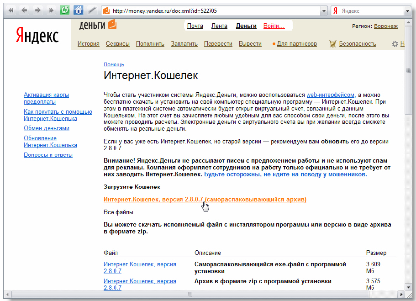Reload the page with green refresh icon
Screen dimensions: 416x301
[x=65, y=11]
